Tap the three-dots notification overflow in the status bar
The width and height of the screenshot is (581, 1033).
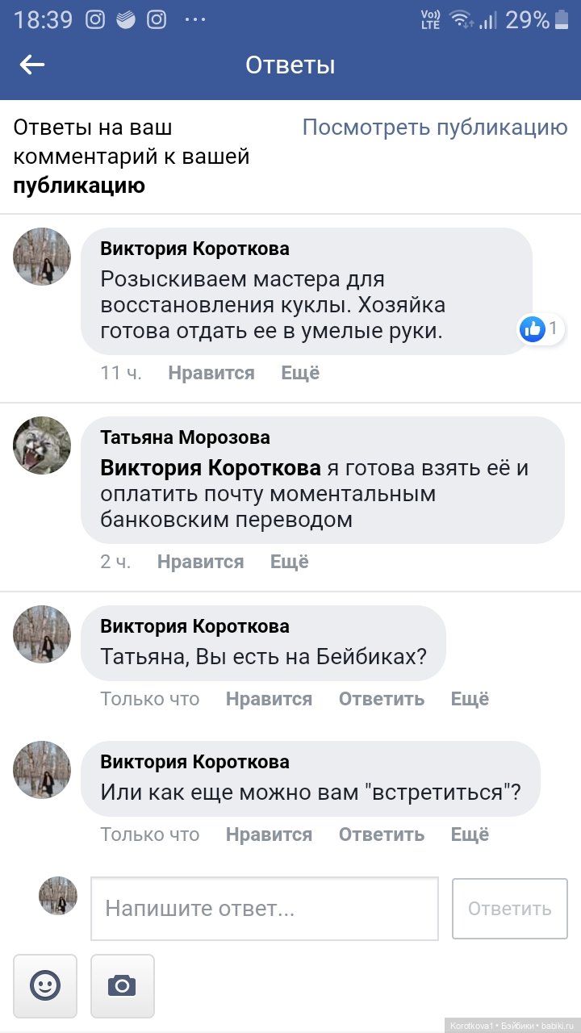point(195,20)
